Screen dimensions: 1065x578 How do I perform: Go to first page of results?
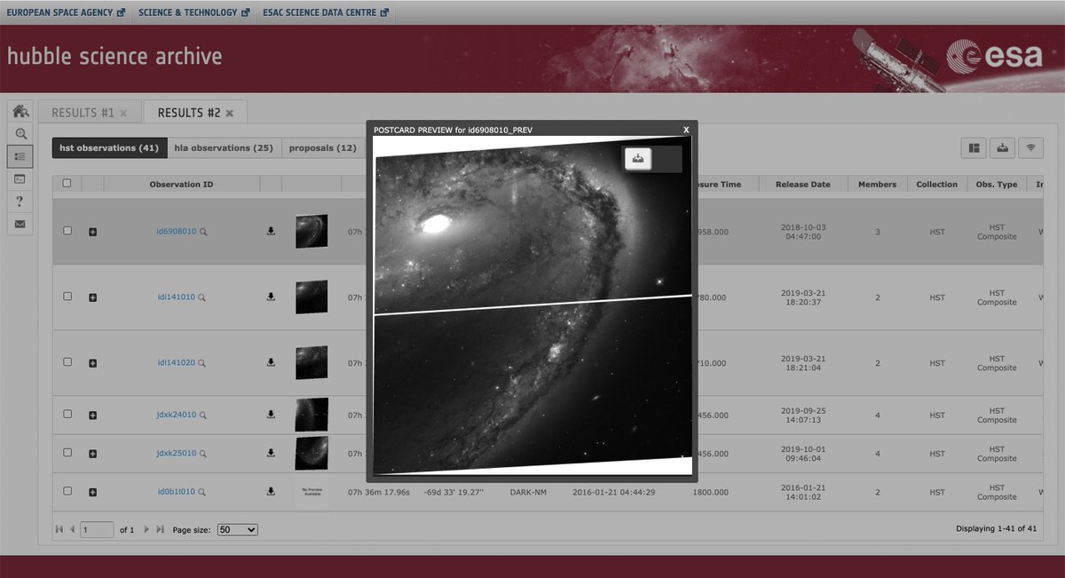[59, 529]
